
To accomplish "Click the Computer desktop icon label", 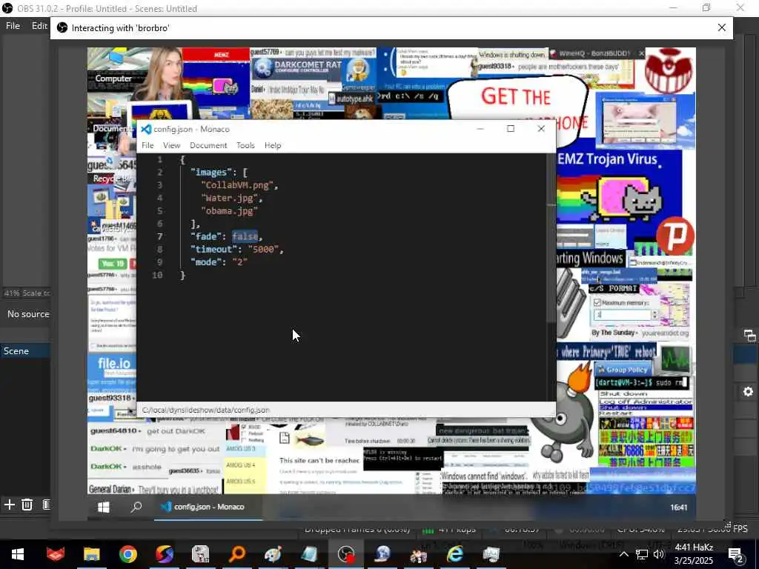I will coord(113,78).
